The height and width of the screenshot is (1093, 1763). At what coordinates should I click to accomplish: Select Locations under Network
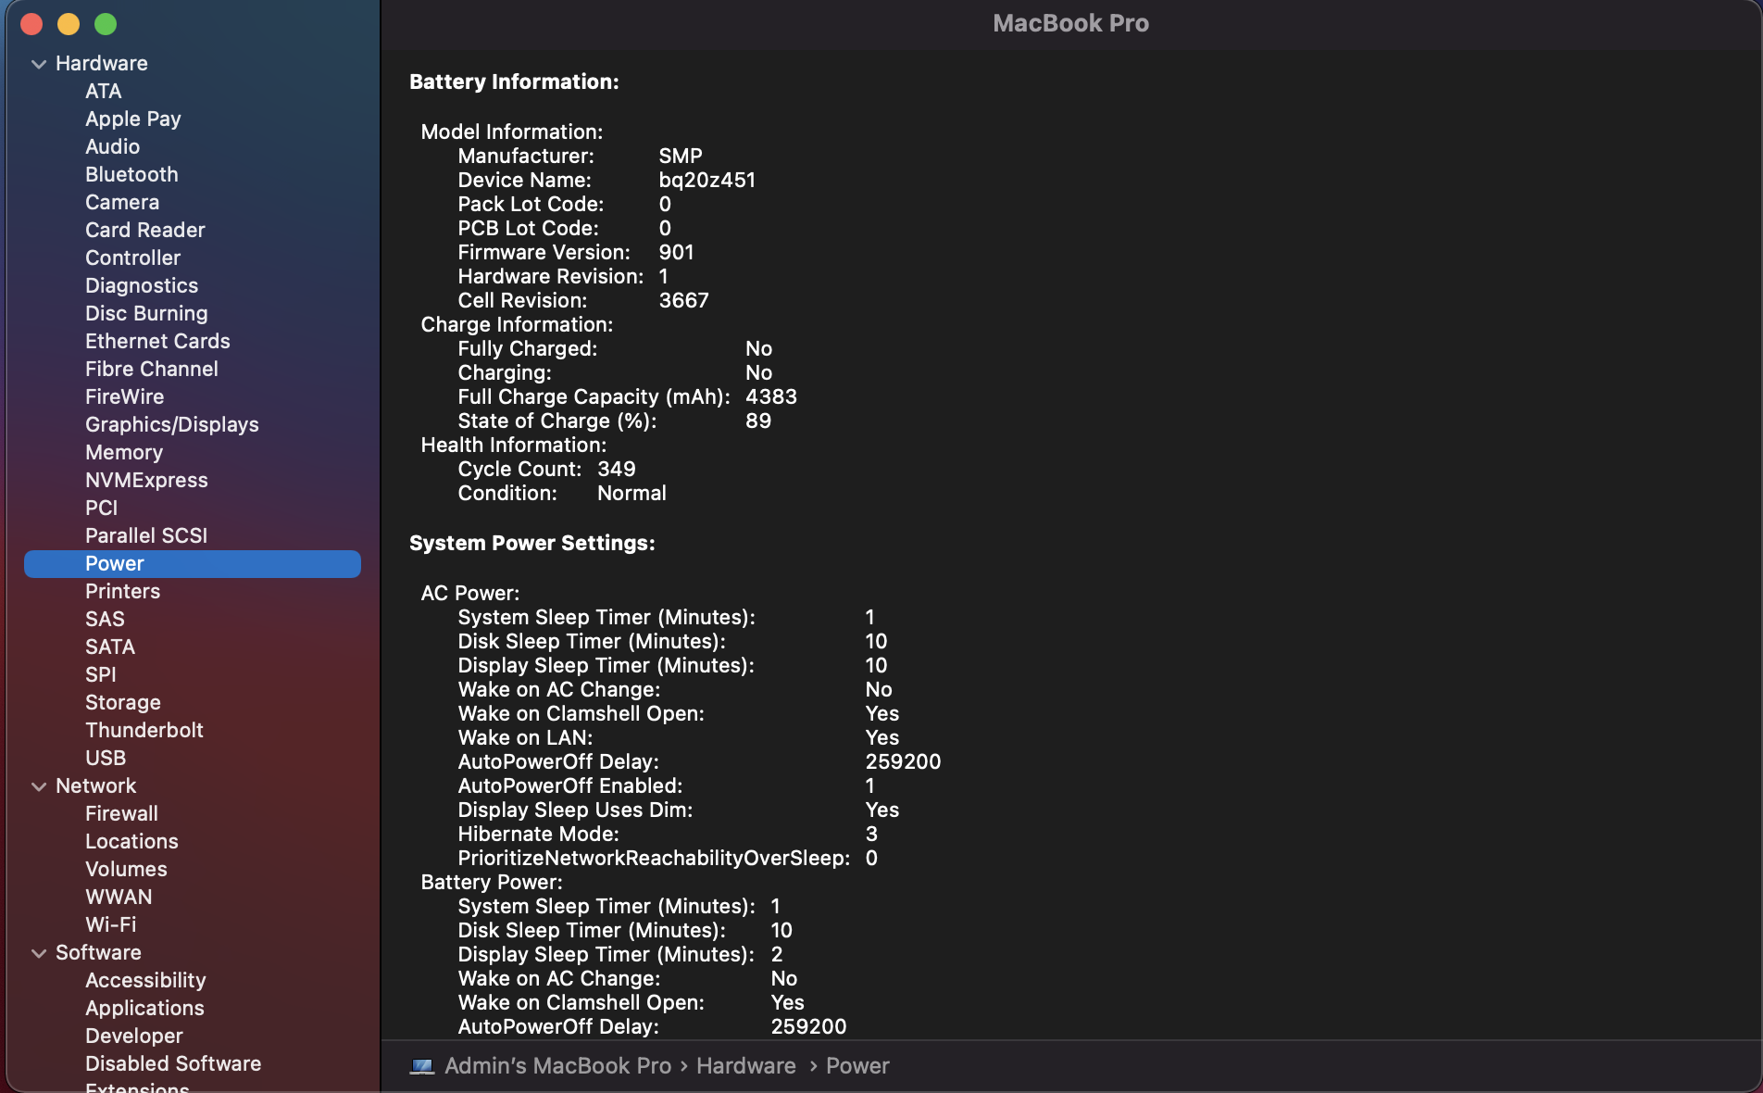click(131, 841)
